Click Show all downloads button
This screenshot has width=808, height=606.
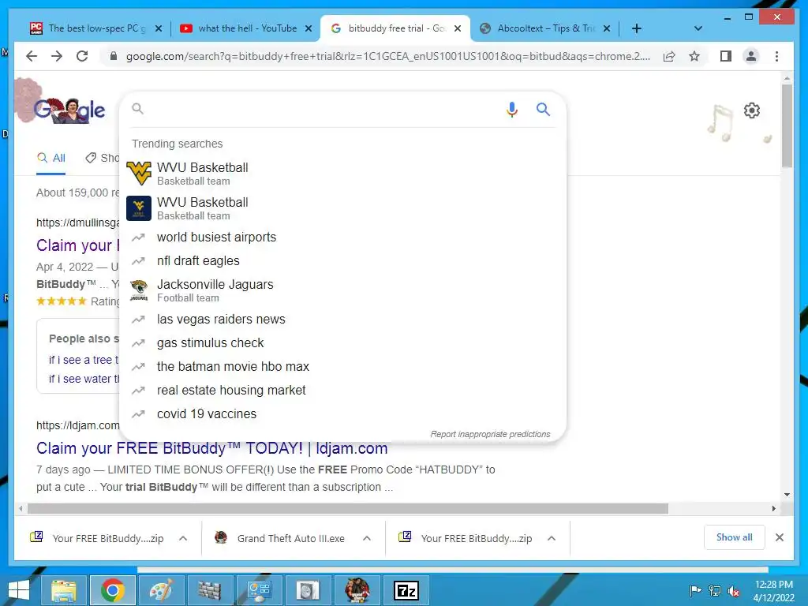(x=735, y=537)
